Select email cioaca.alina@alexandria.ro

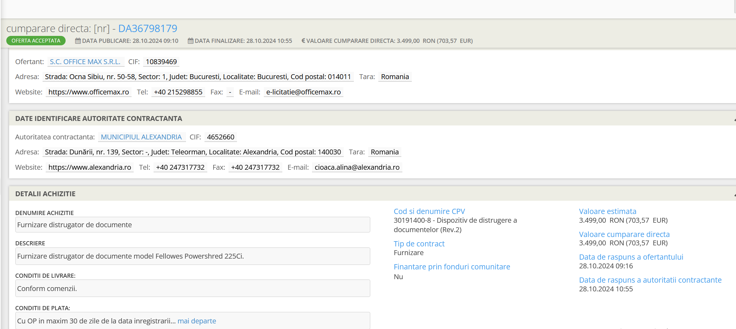(357, 167)
